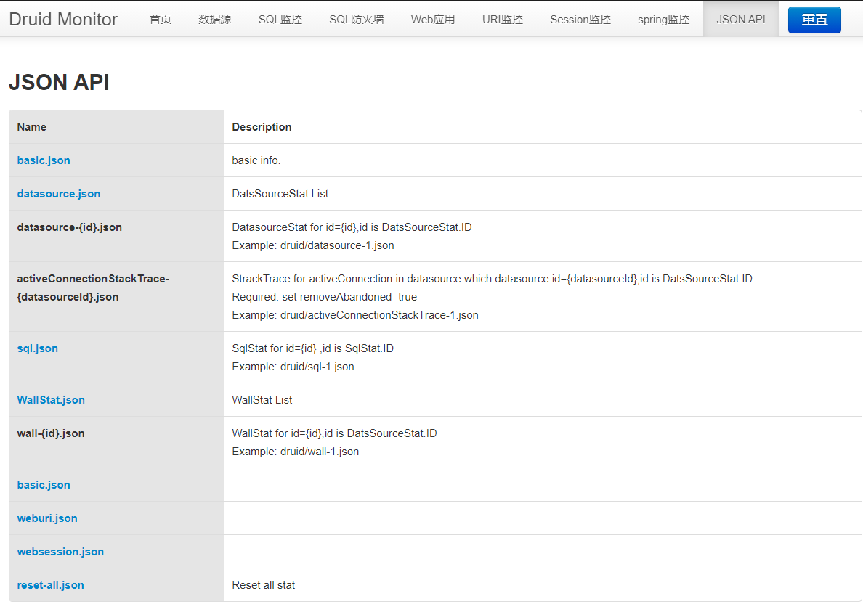This screenshot has height=604, width=863.
Task: Click the 'Reset all stat' description
Action: tap(264, 585)
